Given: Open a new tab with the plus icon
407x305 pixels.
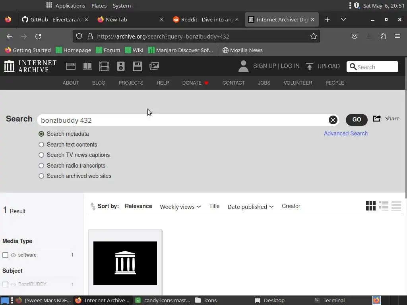Looking at the screenshot, I should [328, 20].
